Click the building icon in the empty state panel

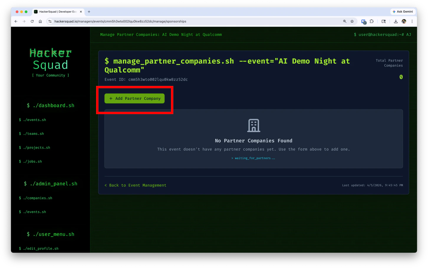pos(253,125)
